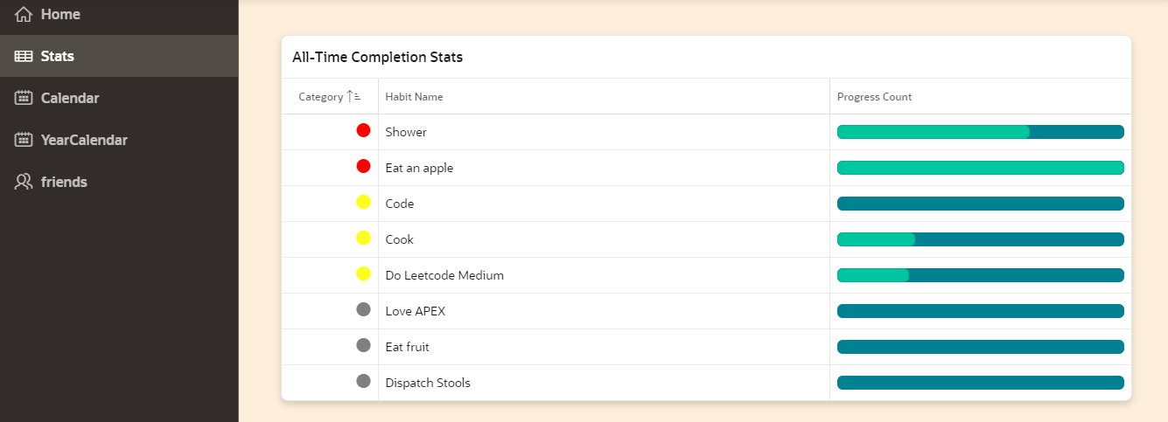The image size is (1168, 422).
Task: Click the Dispatch Stools habit name
Action: 428,383
